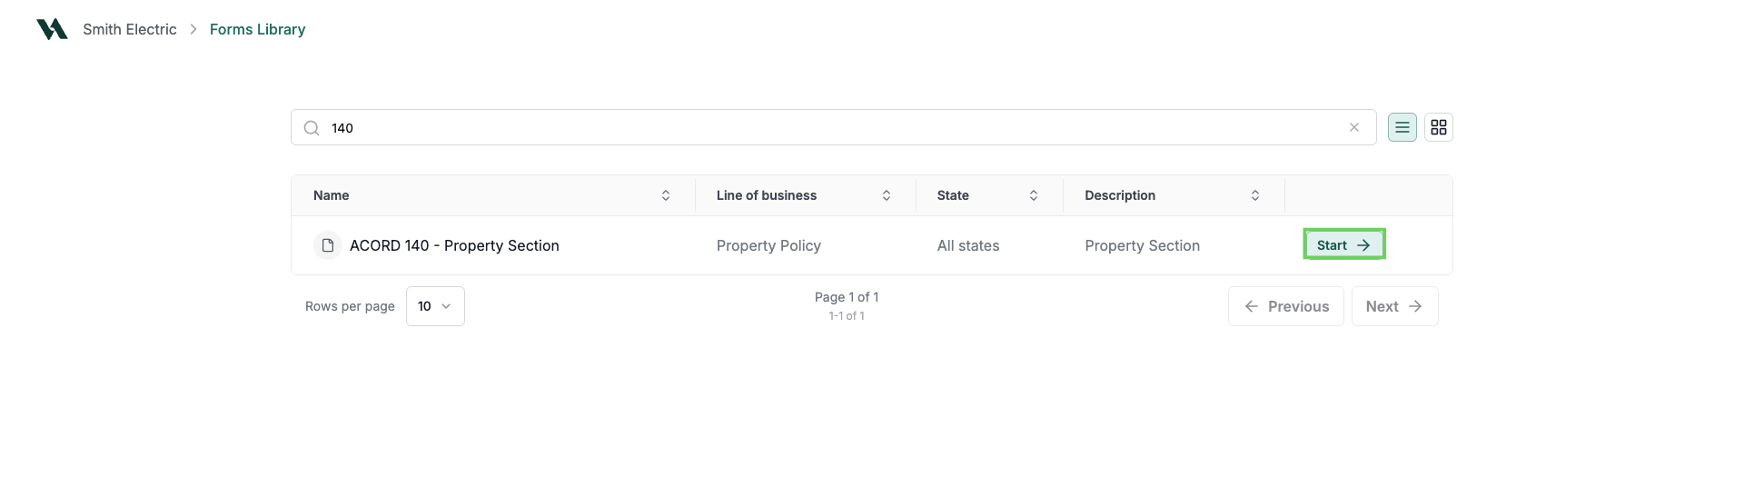Sort by Line of business arrows

pyautogui.click(x=887, y=195)
